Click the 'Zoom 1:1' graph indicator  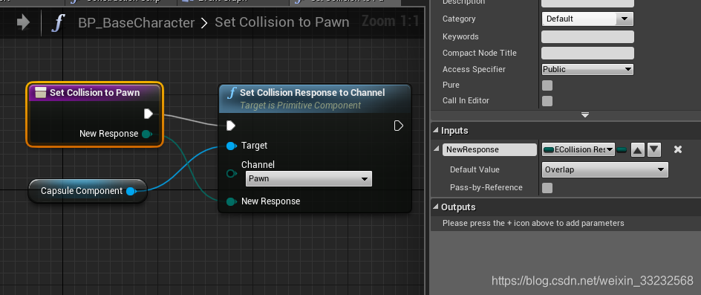point(390,21)
